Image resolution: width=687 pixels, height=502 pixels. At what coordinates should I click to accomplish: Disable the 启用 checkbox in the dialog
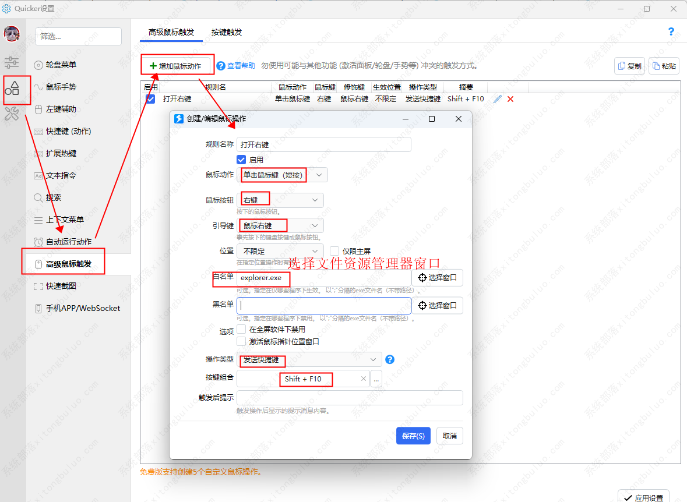coord(241,160)
